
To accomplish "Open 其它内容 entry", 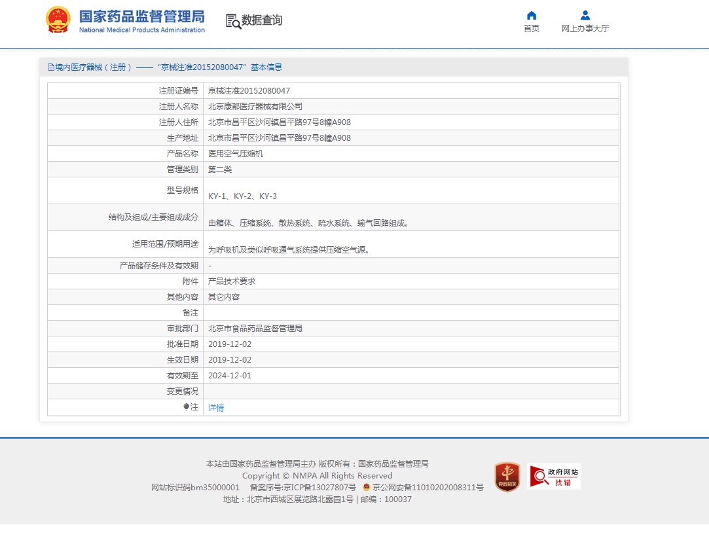I will click(x=224, y=297).
